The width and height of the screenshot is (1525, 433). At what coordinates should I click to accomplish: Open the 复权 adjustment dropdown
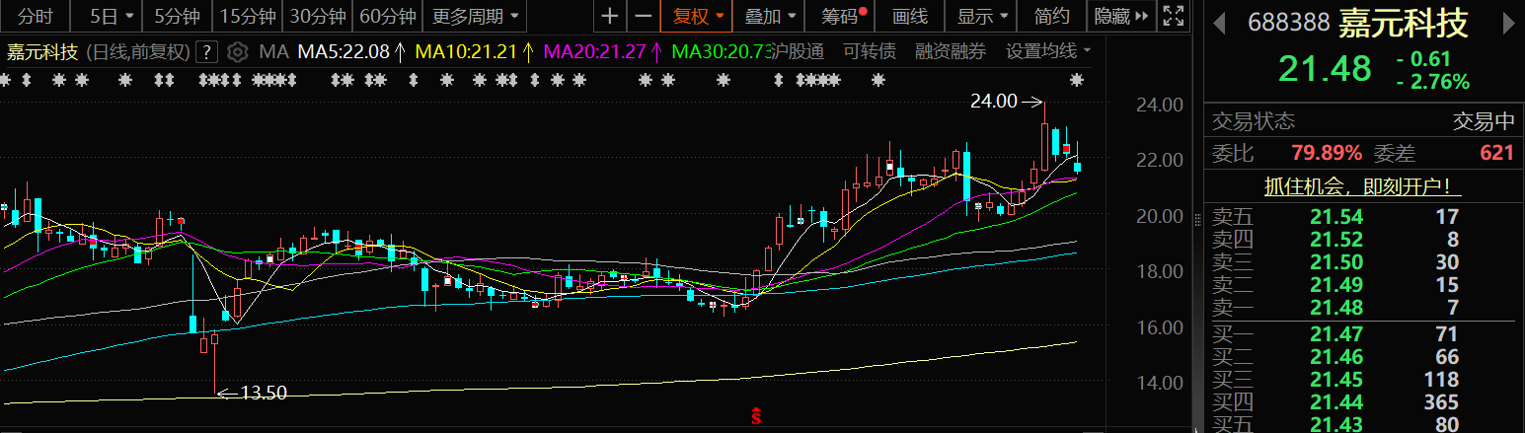tap(698, 16)
